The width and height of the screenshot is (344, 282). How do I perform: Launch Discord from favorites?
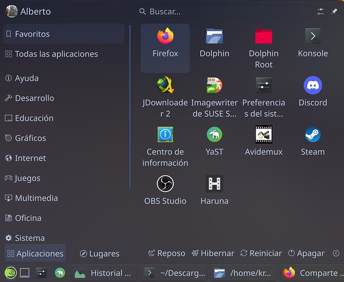point(312,92)
